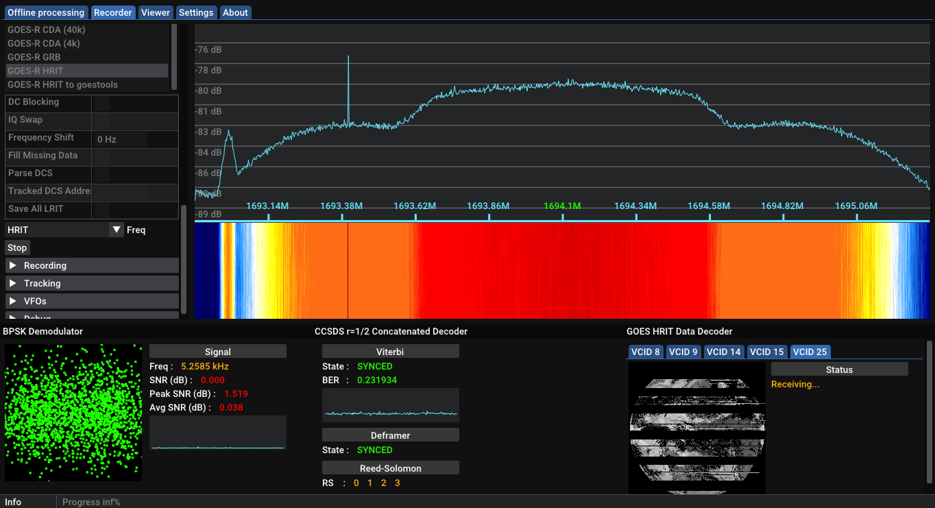Open the VCID 14 channel tab

click(723, 352)
